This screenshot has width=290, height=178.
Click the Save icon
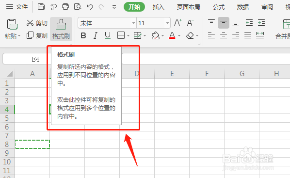[41, 7]
